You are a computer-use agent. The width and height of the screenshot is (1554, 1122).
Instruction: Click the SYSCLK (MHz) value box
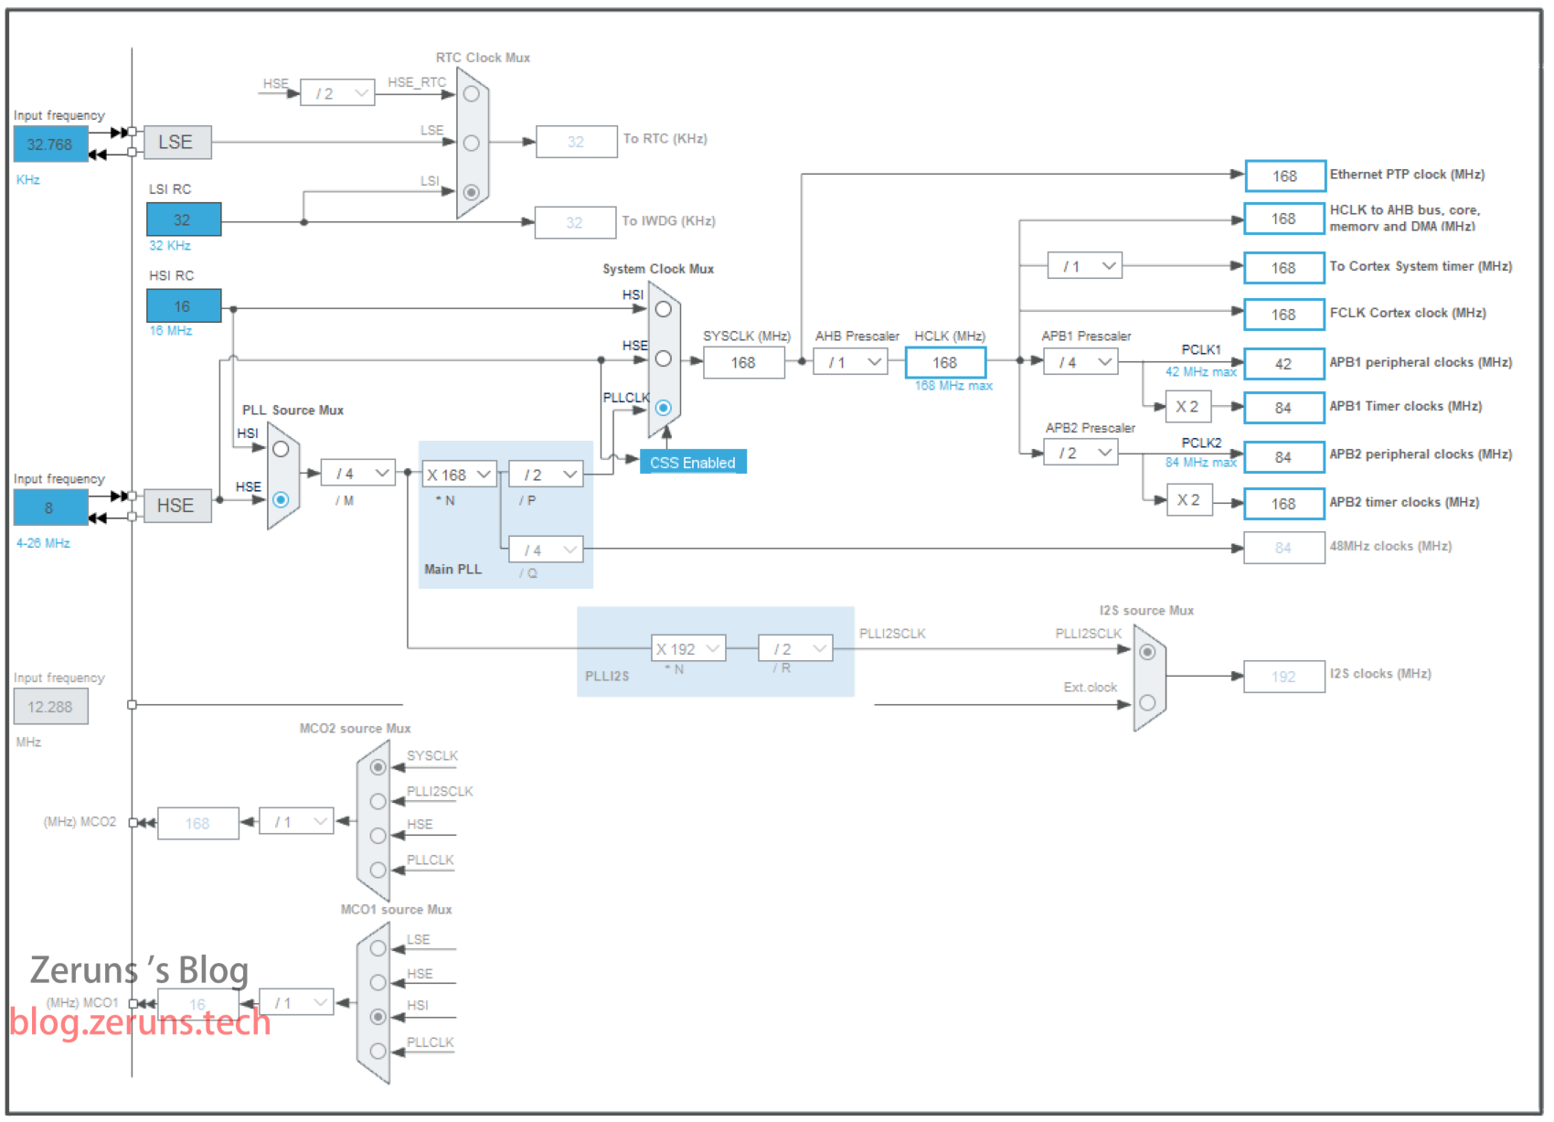pyautogui.click(x=743, y=363)
